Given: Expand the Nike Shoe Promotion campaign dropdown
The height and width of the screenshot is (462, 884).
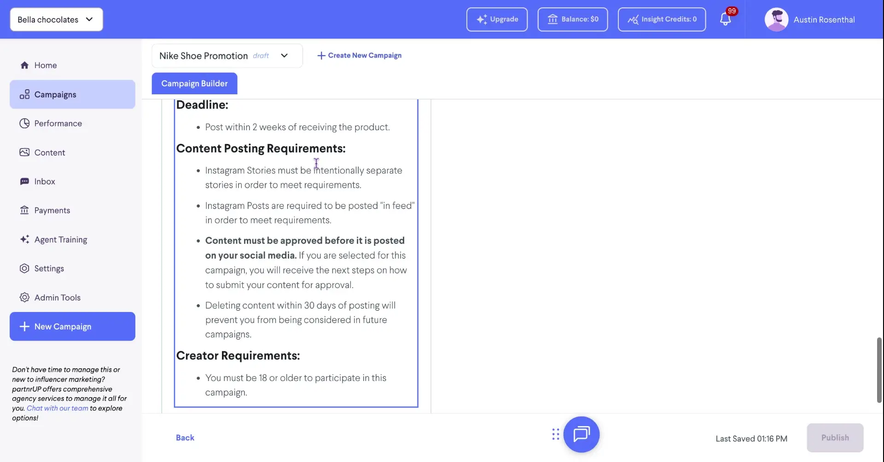Looking at the screenshot, I should pos(284,56).
